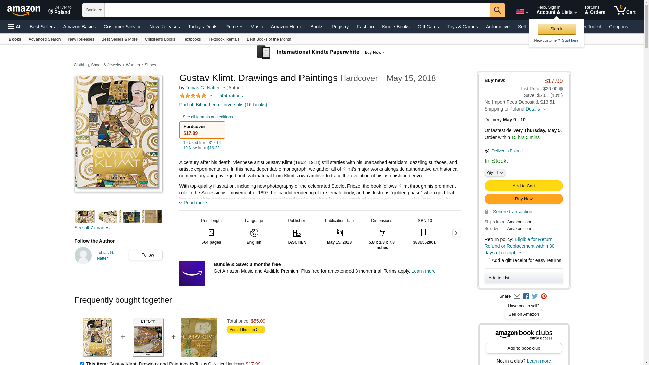Viewport: 649px width, 365px height.
Task: Click the search input field
Action: pyautogui.click(x=297, y=10)
